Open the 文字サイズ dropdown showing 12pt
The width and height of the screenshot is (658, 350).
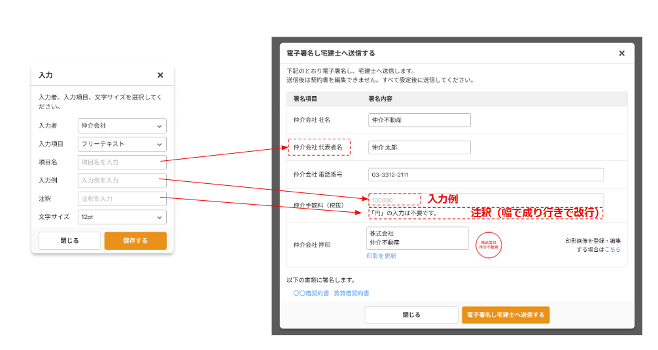point(122,217)
